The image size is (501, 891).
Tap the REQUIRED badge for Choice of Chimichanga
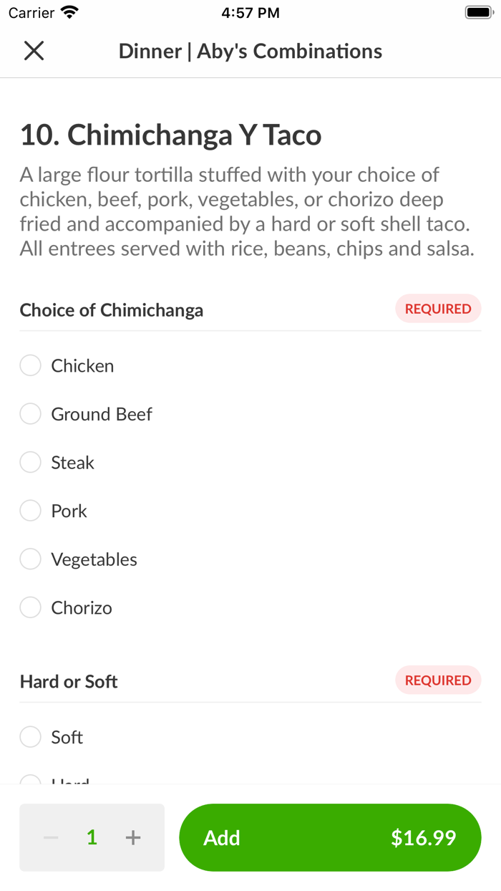click(438, 309)
